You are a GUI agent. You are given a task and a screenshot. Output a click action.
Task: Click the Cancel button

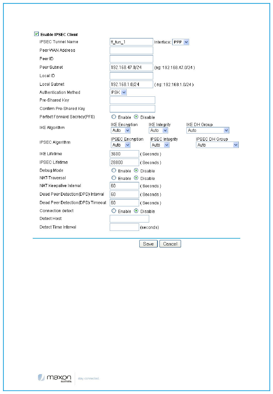point(170,244)
